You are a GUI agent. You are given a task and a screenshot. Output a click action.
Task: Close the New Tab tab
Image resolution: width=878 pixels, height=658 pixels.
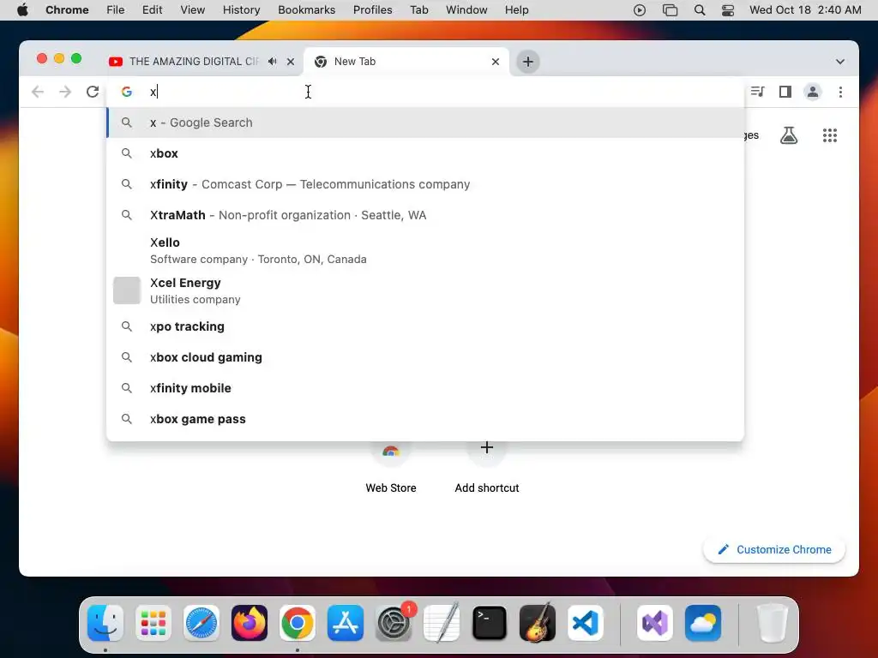(495, 62)
